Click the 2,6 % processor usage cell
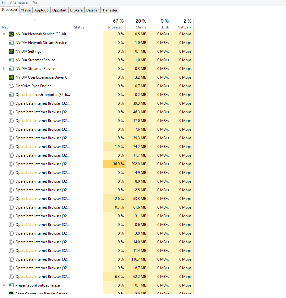Screen dimensions: 286x298 coord(114,199)
